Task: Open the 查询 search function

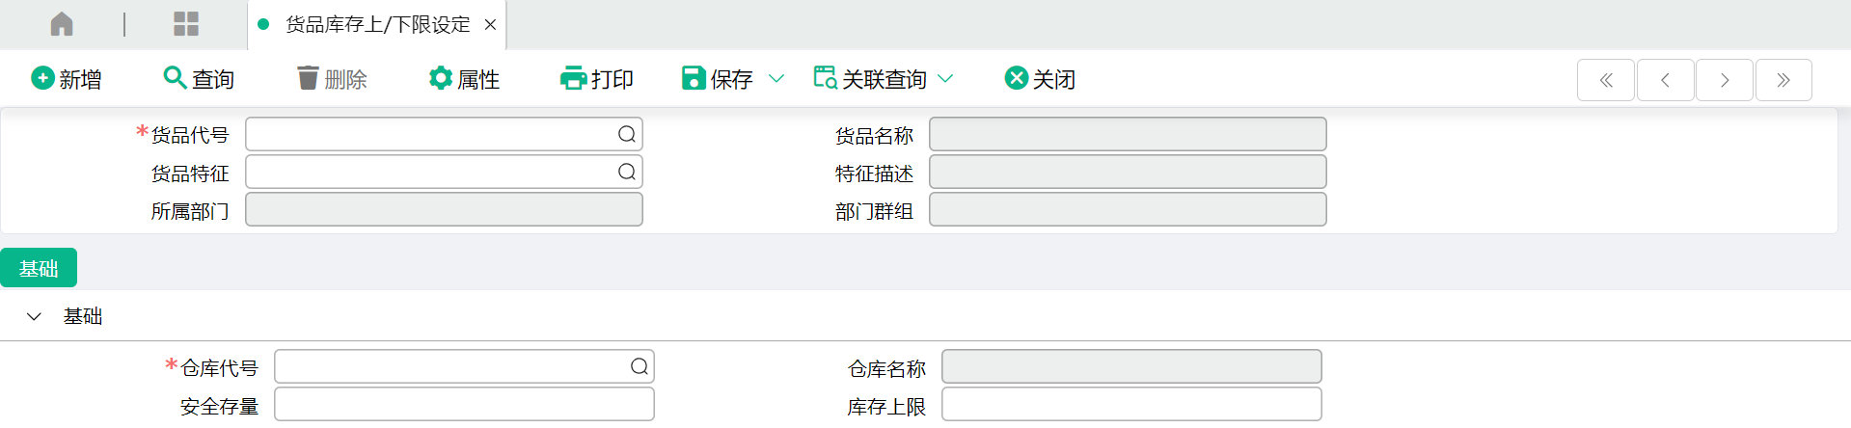Action: point(200,79)
